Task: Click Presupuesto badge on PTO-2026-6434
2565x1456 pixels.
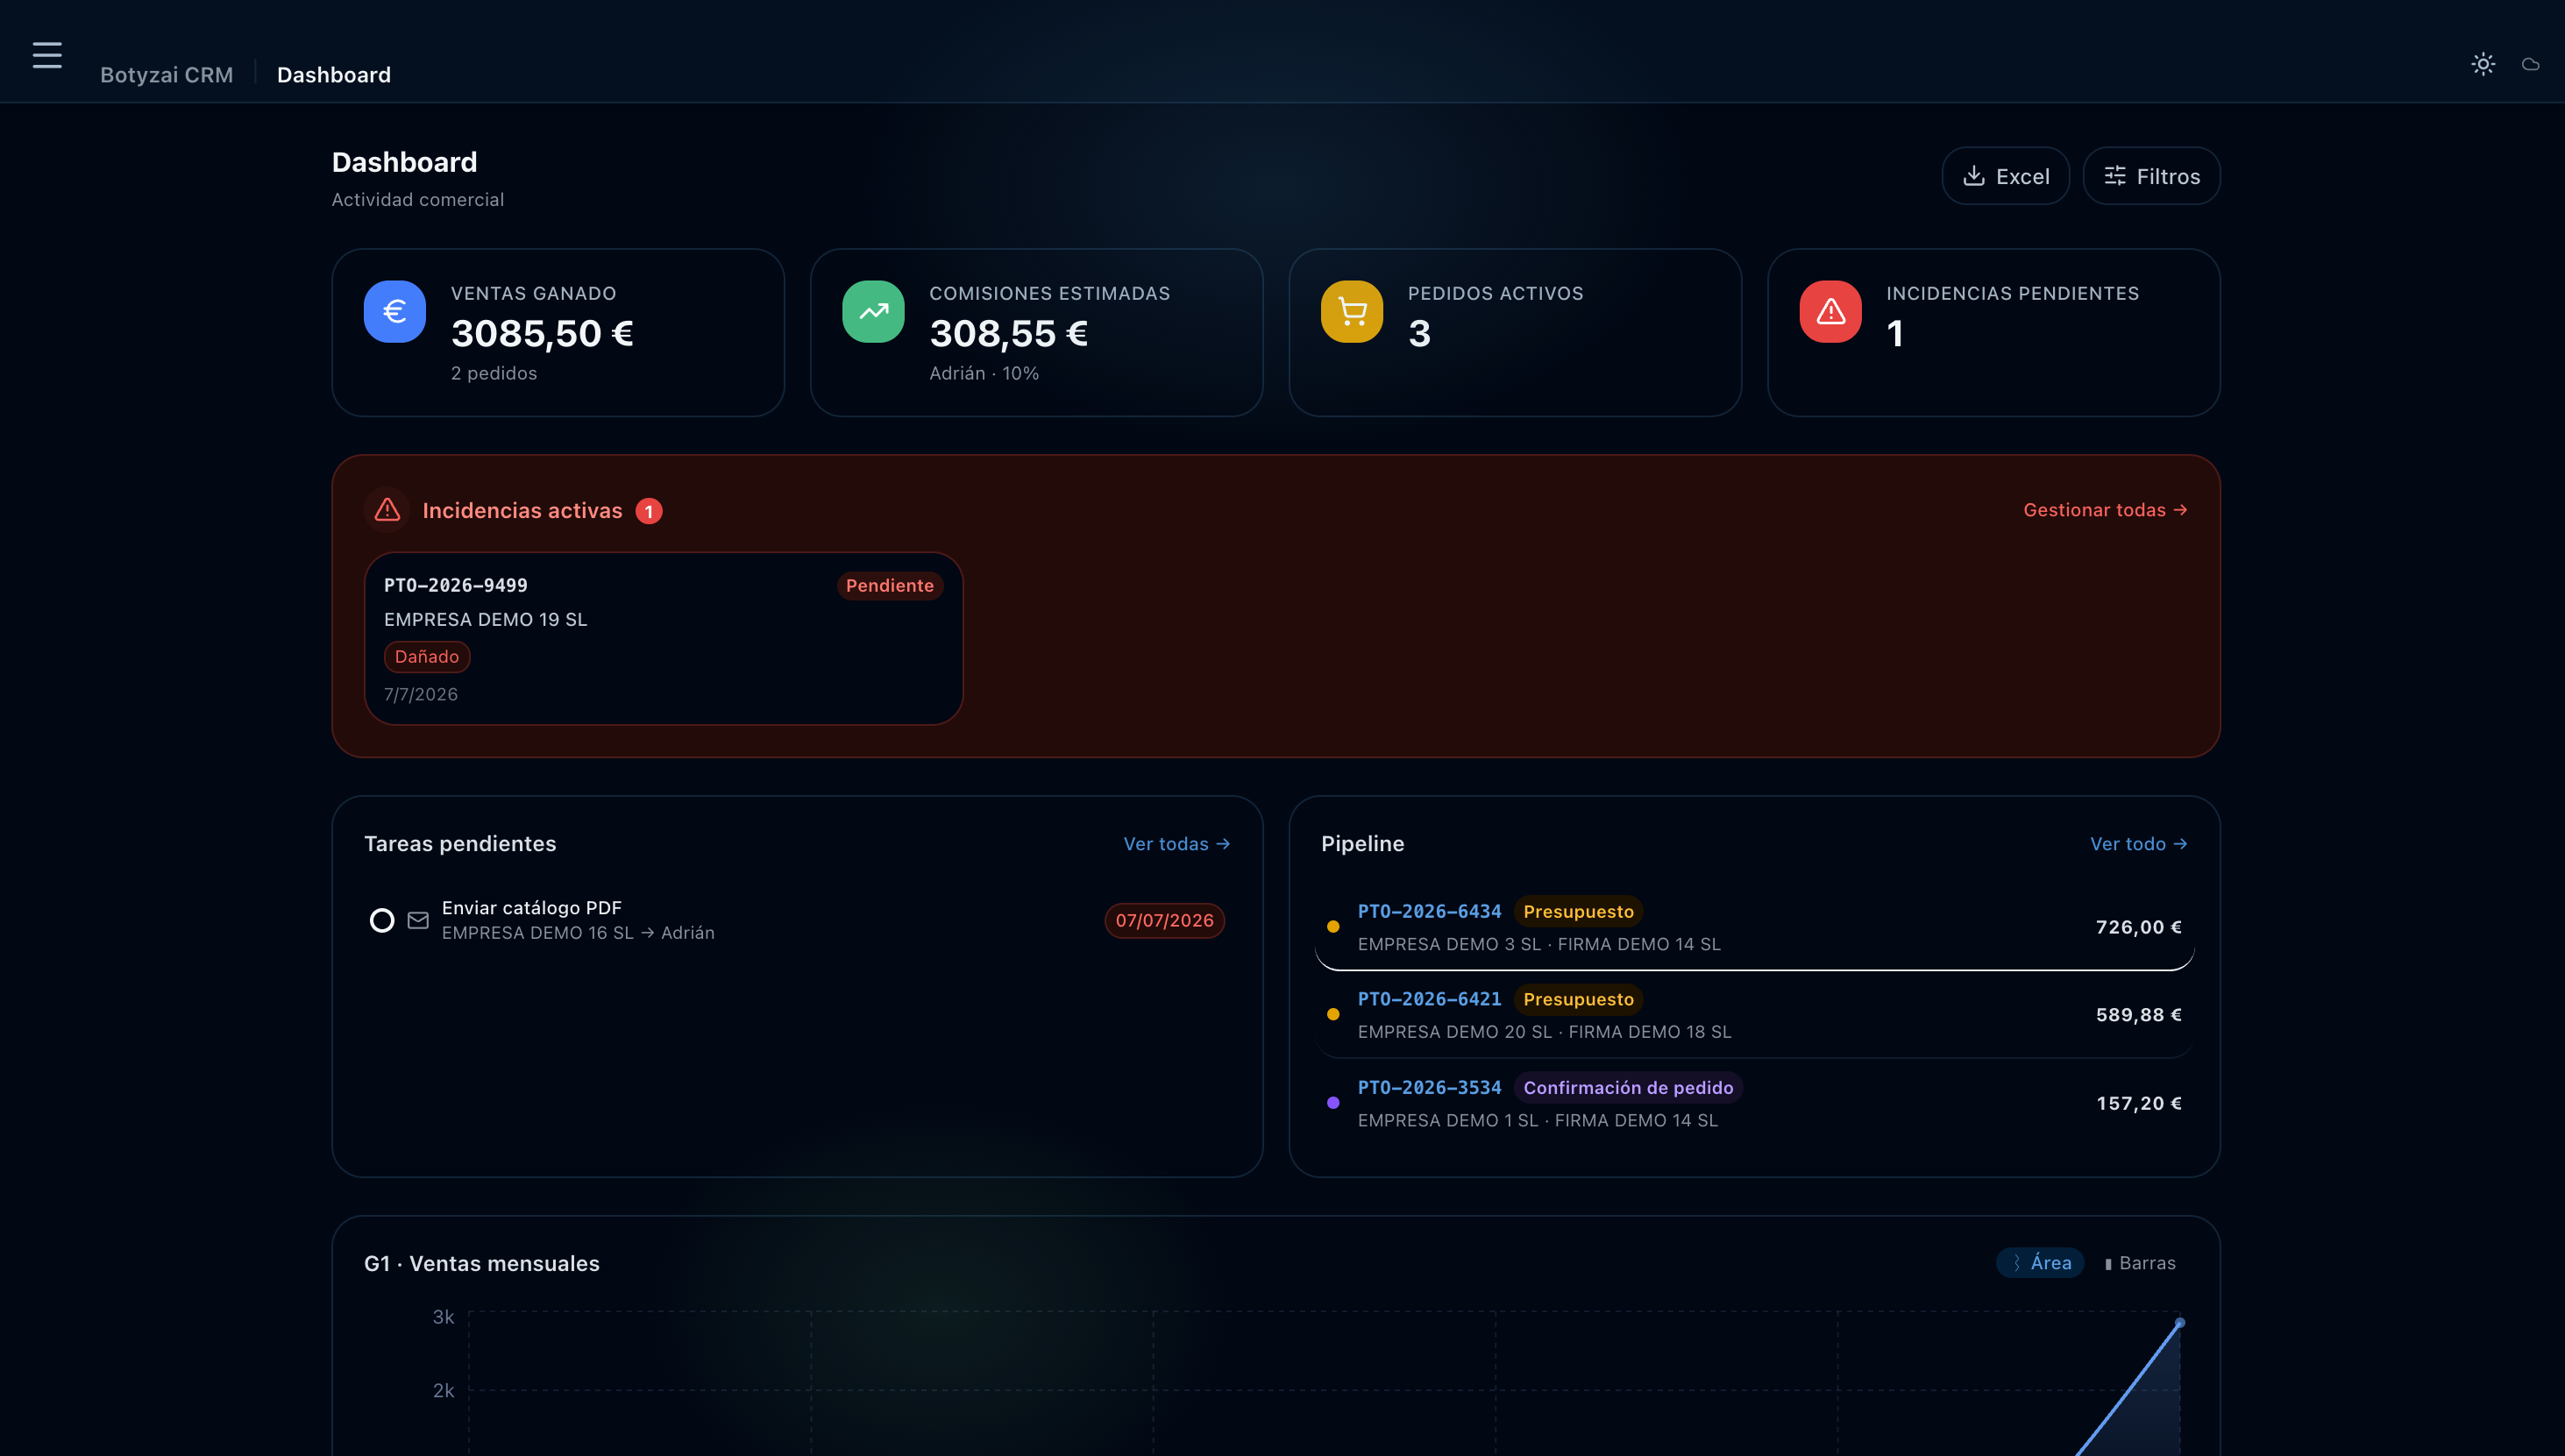Action: (1578, 911)
